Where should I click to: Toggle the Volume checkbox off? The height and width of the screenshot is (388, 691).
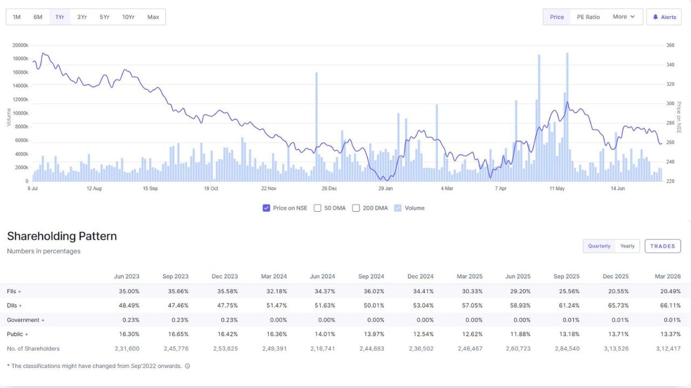(x=398, y=208)
